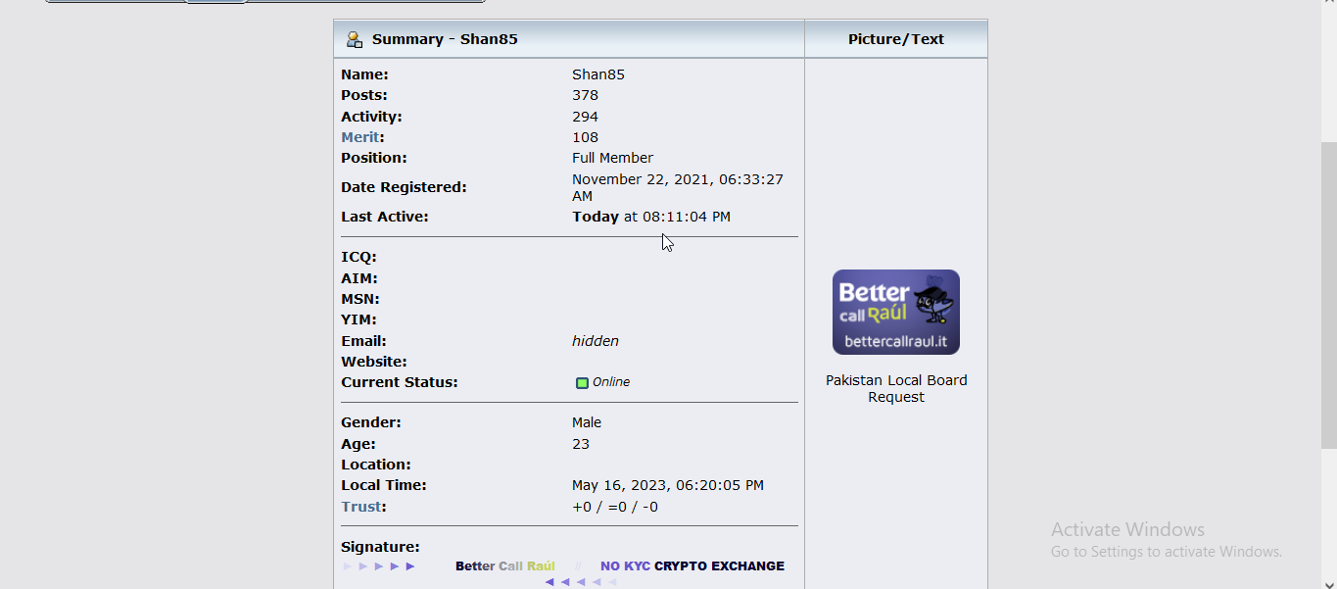Click the Summary - Shan85 header

[445, 39]
